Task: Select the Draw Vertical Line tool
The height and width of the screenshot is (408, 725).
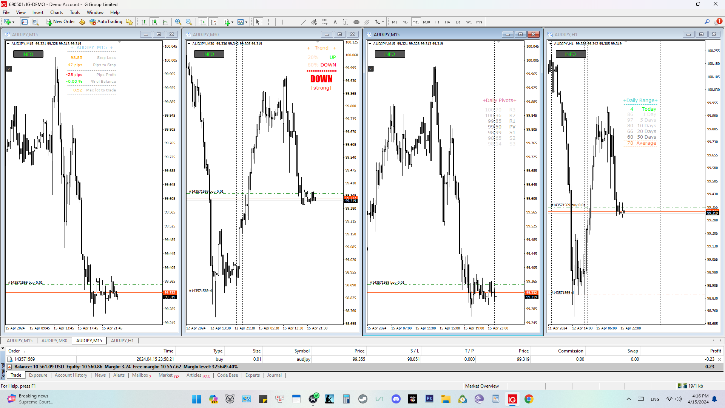Action: click(282, 22)
